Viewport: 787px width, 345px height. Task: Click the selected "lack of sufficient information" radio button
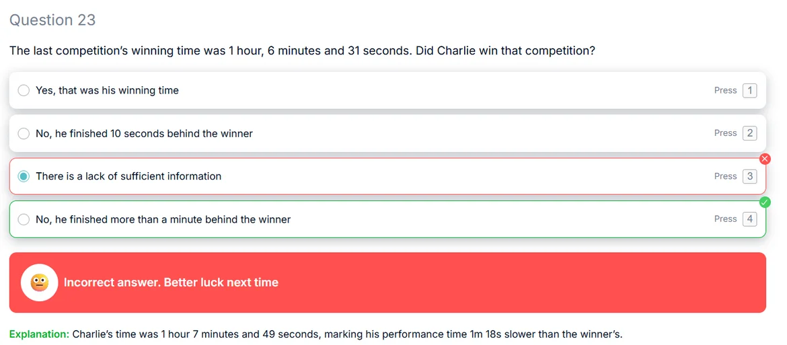[x=24, y=176]
